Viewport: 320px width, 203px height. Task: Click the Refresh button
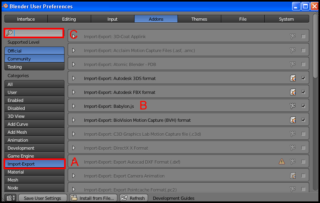pos(133,198)
